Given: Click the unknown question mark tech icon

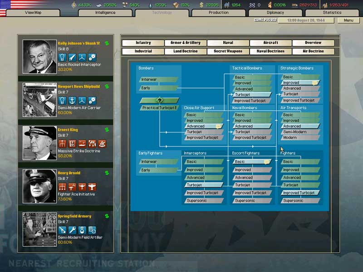Looking at the screenshot, I should tap(160, 100).
